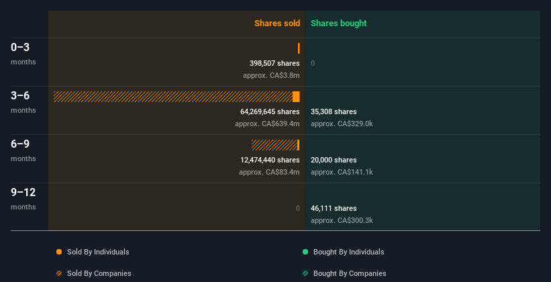
Task: Select the Shares bought column header
Action: click(x=339, y=23)
